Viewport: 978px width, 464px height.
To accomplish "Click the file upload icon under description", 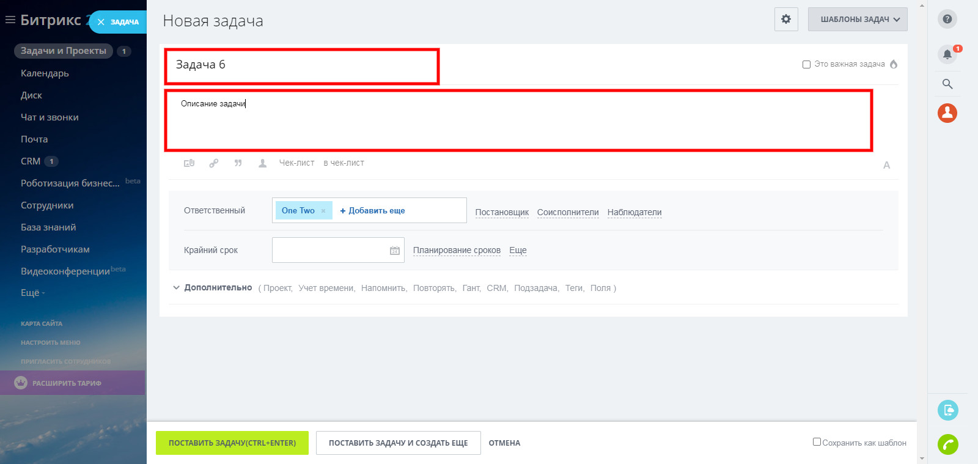I will click(x=189, y=163).
